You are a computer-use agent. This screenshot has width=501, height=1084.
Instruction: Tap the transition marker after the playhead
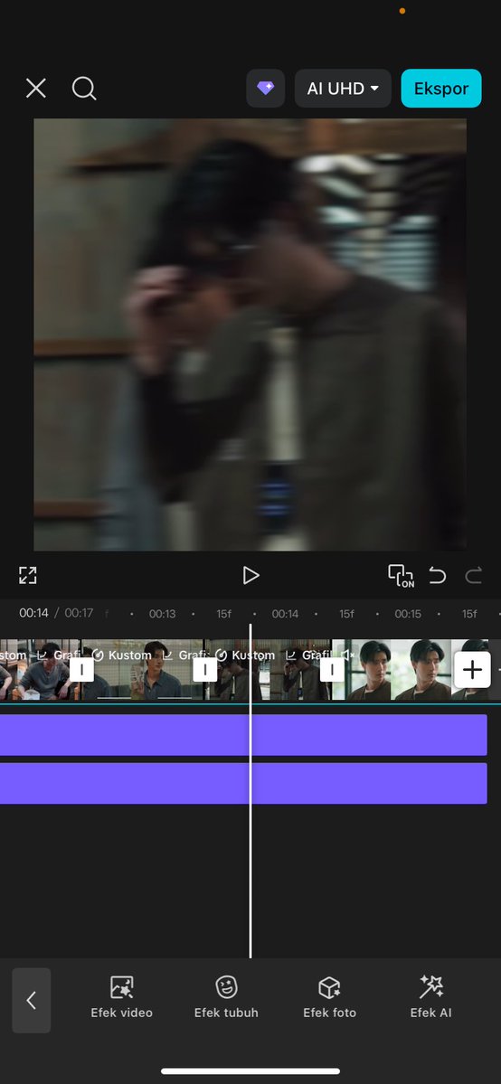click(x=332, y=669)
